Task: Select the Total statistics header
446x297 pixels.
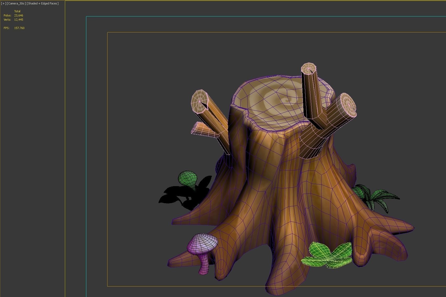Action: click(17, 11)
